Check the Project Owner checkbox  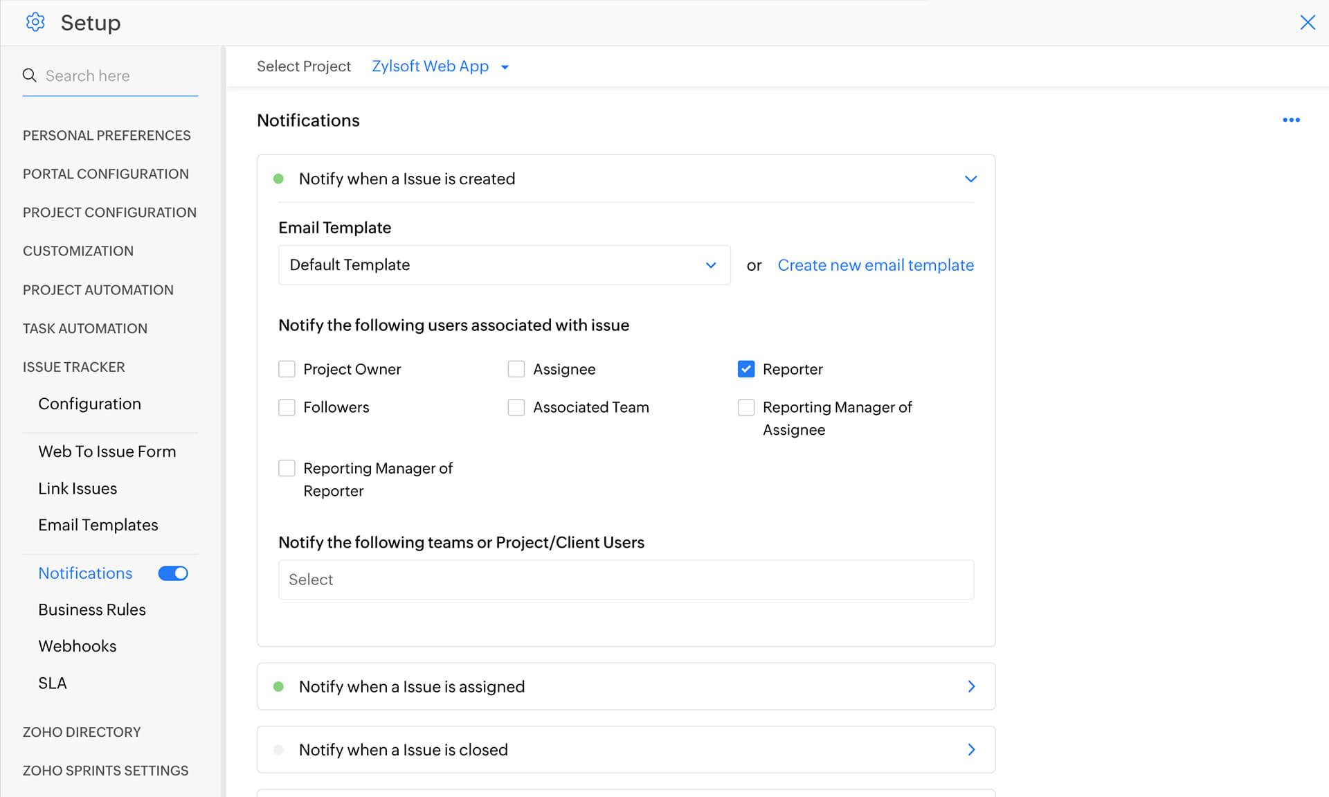click(x=287, y=369)
